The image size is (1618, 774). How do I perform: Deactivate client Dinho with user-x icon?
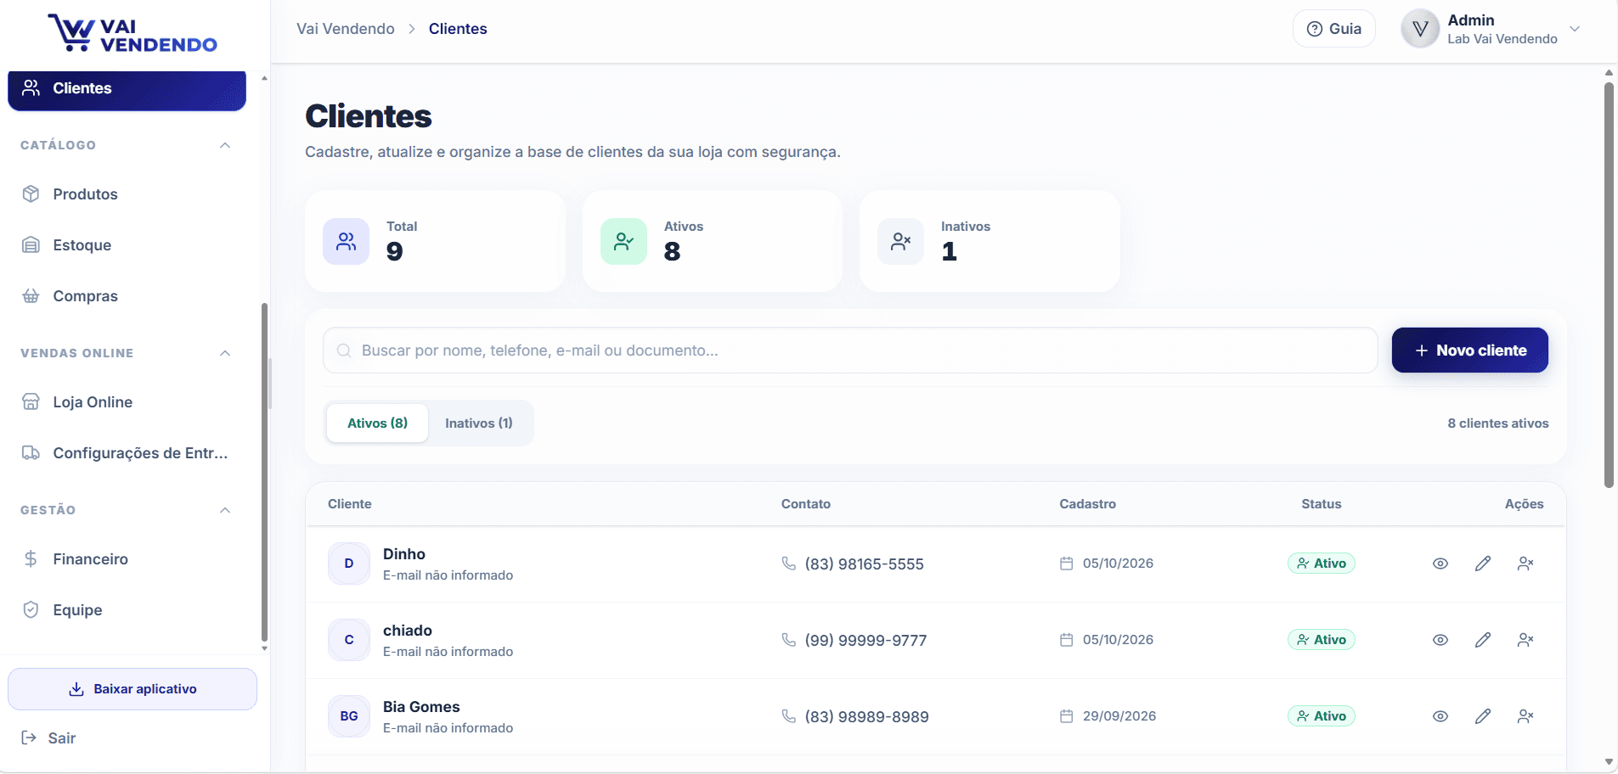(1525, 564)
